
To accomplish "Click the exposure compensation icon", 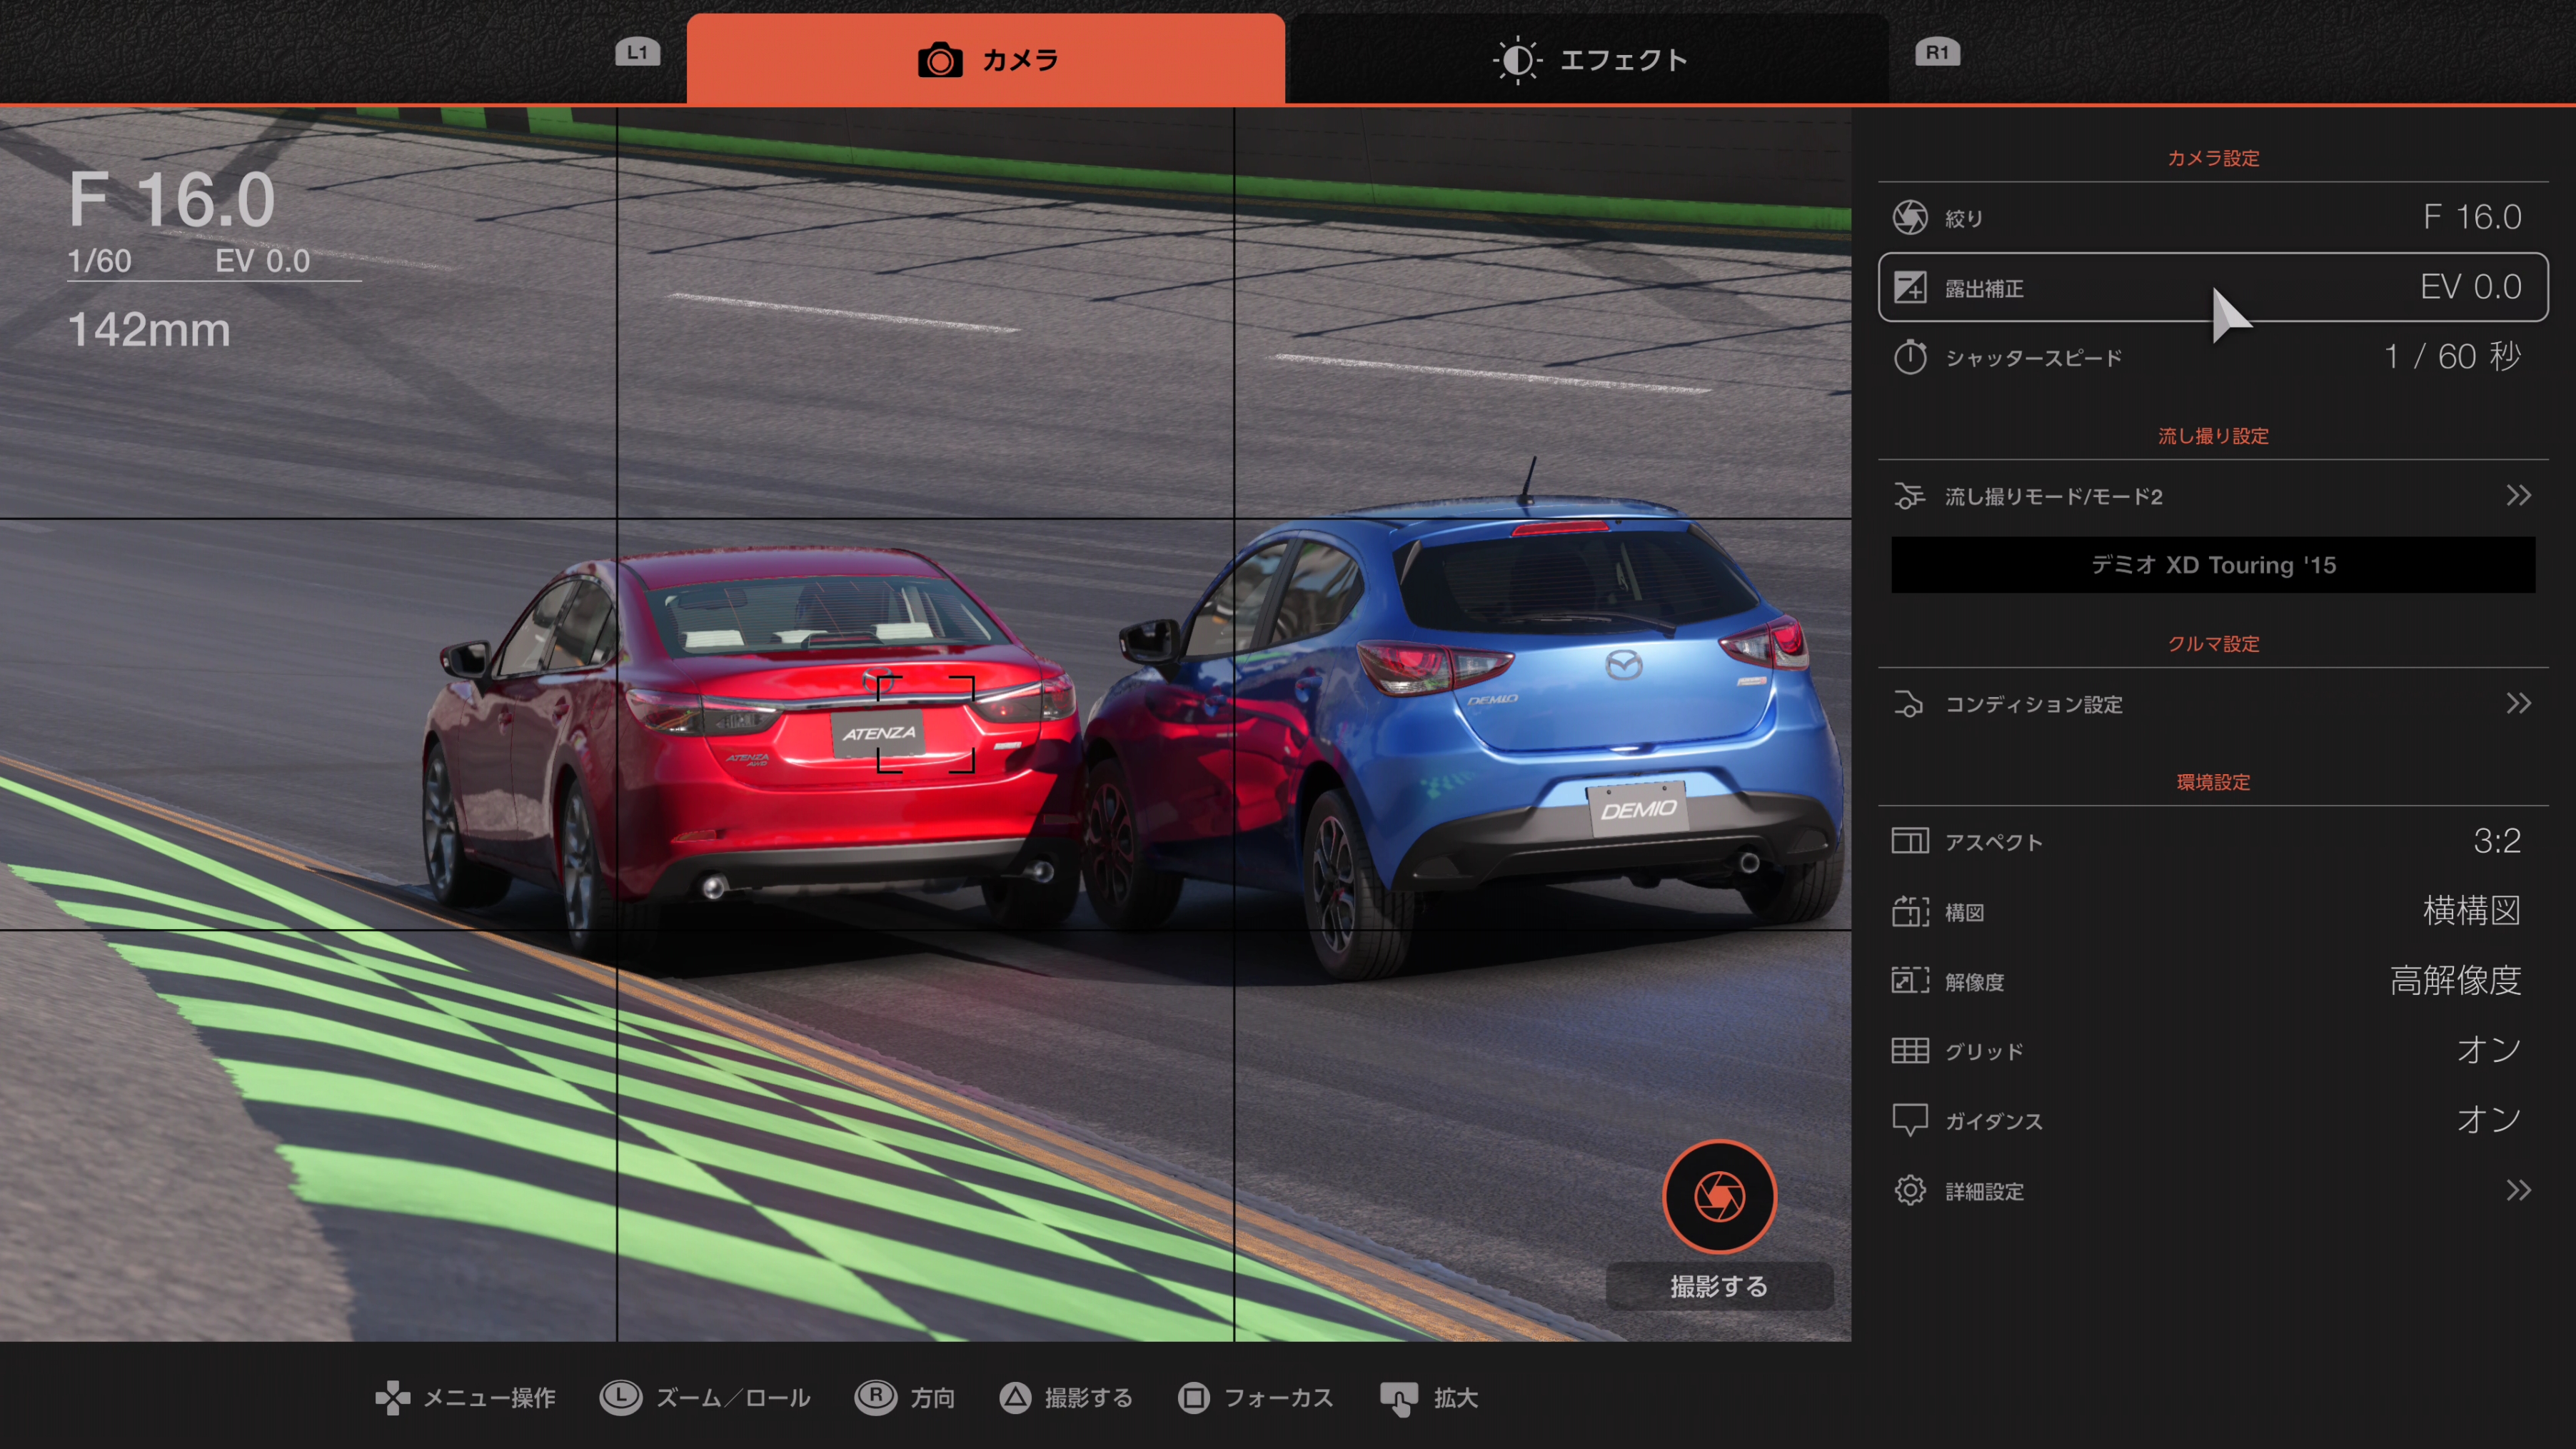I will [x=1909, y=288].
